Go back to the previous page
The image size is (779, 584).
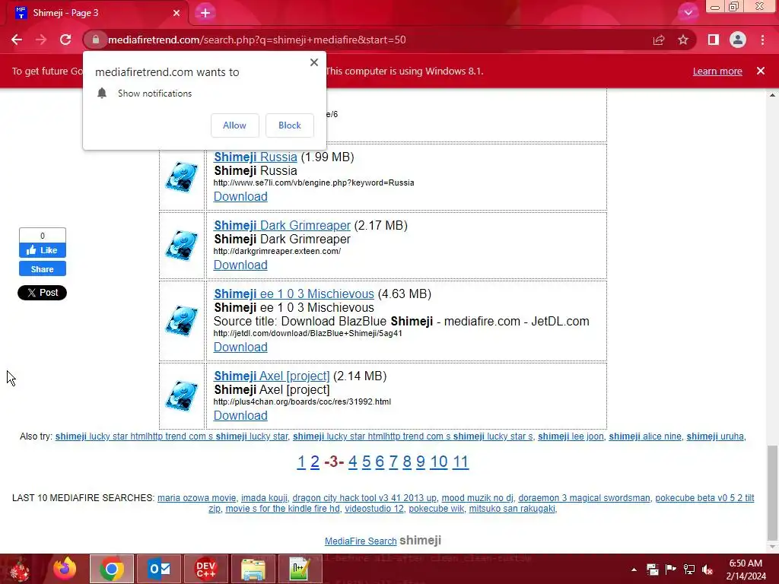17,40
